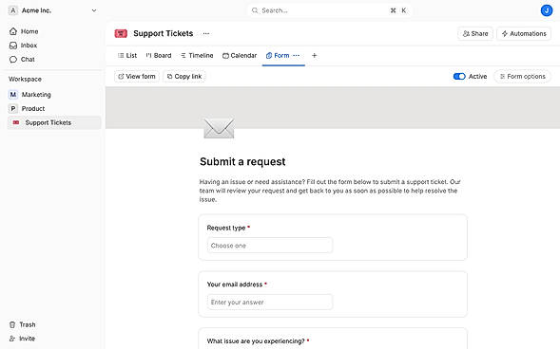Image resolution: width=560 pixels, height=349 pixels.
Task: Switch to the Board view tab
Action: tap(159, 56)
